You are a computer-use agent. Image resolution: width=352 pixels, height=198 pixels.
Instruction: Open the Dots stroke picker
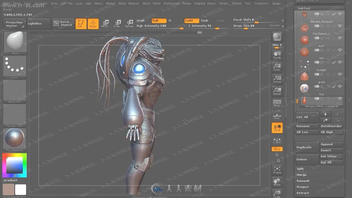(x=15, y=67)
